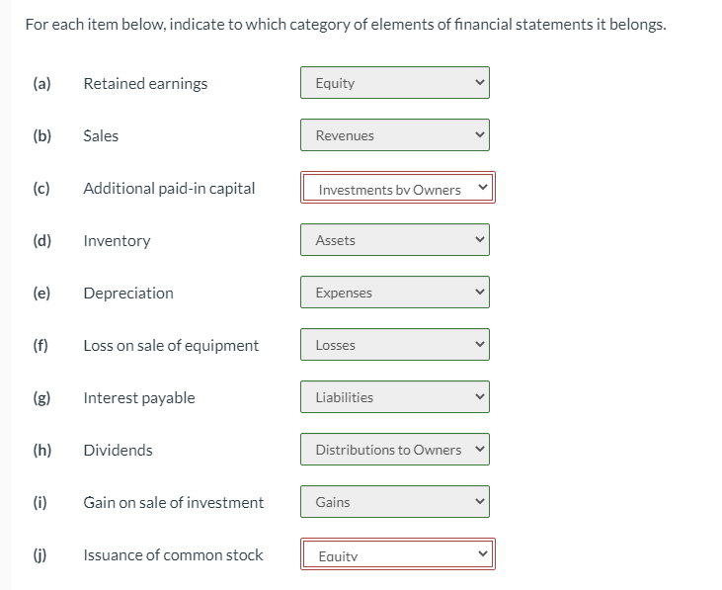Click the 'Inventory' item label
722x590 pixels.
117,240
